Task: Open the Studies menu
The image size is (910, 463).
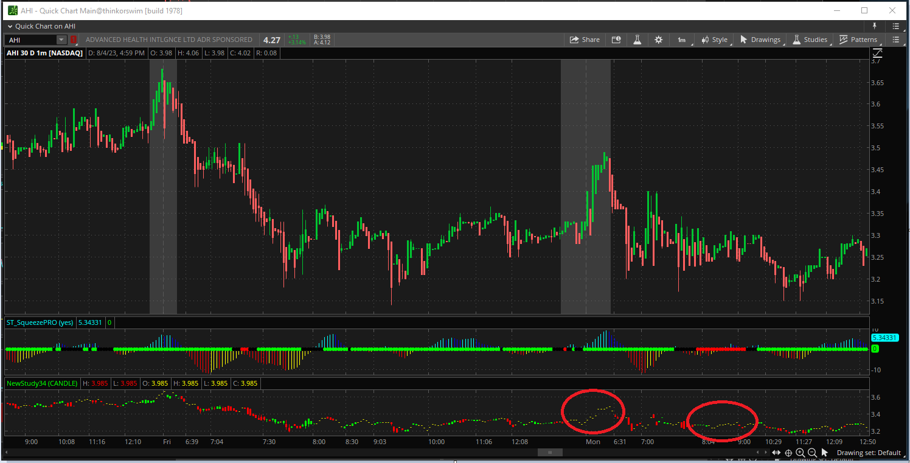Action: (x=810, y=40)
